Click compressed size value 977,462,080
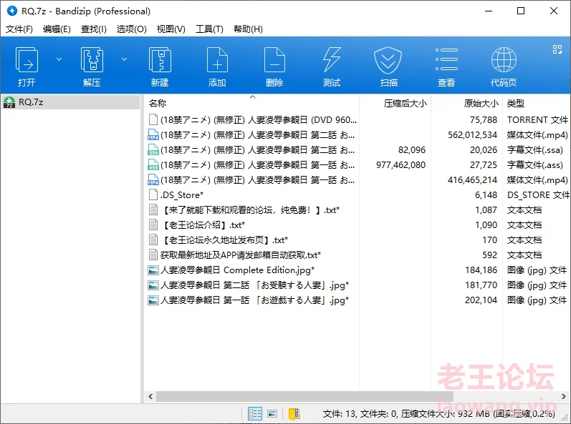The height and width of the screenshot is (424, 571). (x=400, y=165)
